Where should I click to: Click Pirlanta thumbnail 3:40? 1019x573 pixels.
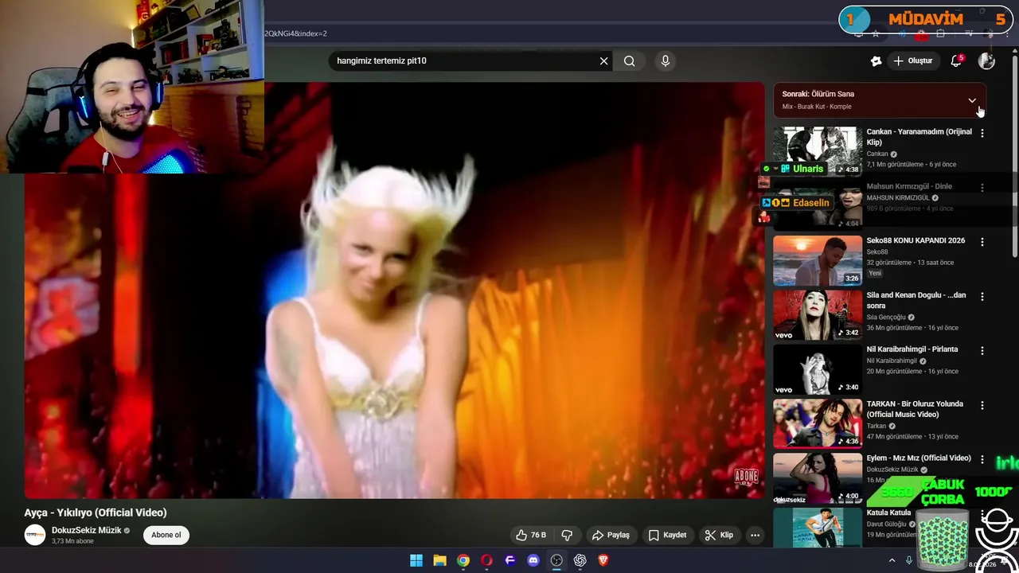[818, 369]
